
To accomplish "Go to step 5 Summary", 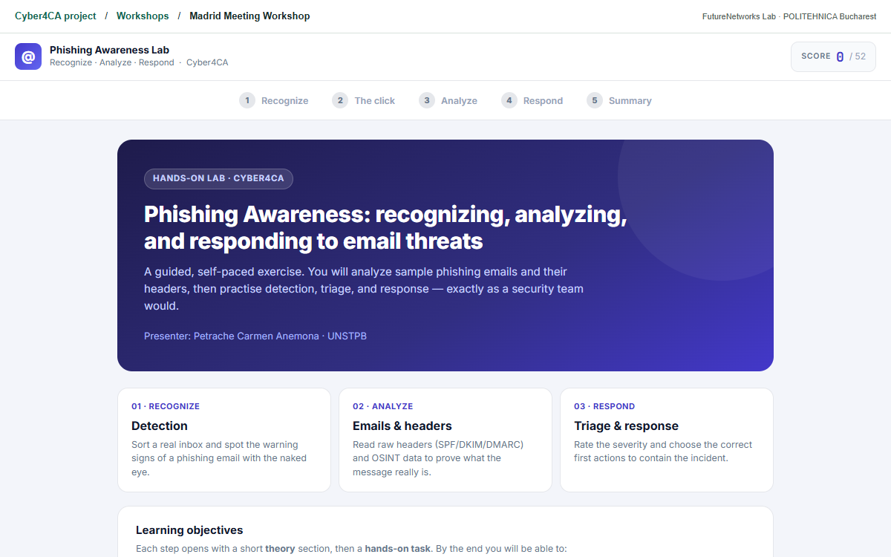I will pos(619,100).
